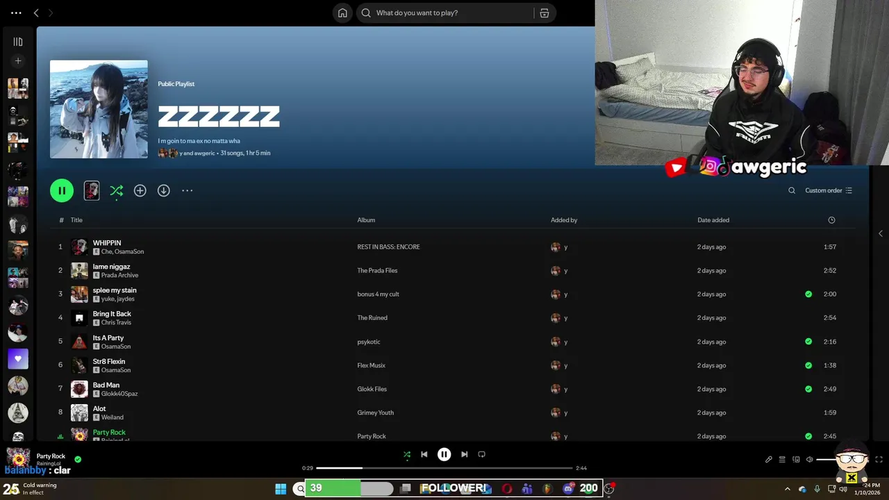Open the three-dot app menu at top left
The height and width of the screenshot is (500, 889).
(x=16, y=12)
